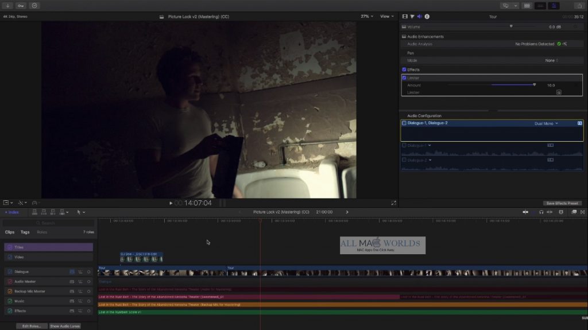
Task: Enable the Dialogue-1, Dialogue-2 component checkbox
Action: [x=404, y=123]
